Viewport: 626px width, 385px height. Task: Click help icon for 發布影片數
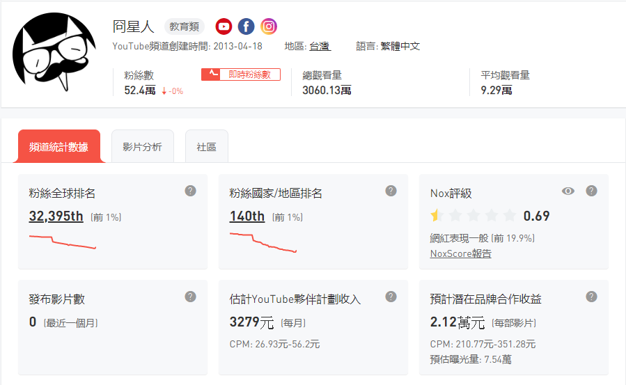[x=190, y=297]
